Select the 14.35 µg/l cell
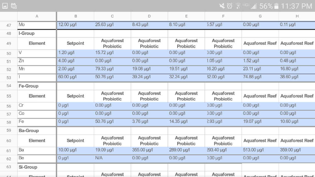Image resolution: width=315 pixels, height=177 pixels. (186, 122)
